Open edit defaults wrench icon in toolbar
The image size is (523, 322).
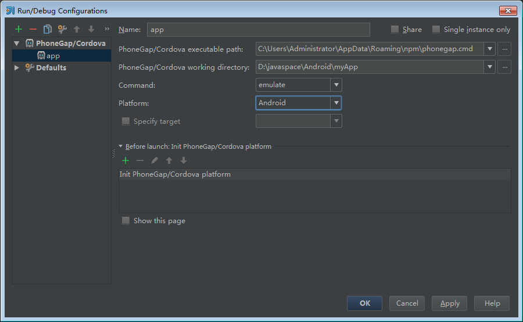(62, 30)
